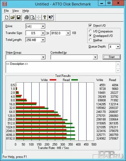Click the red Write legend swatch
The height and width of the screenshot is (161, 126).
53,80
